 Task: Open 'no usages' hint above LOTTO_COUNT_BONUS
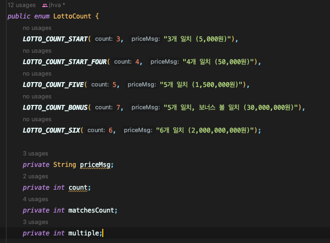(x=37, y=97)
